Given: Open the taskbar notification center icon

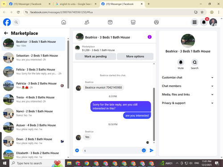Looking at the screenshot, I should (x=217, y=163).
